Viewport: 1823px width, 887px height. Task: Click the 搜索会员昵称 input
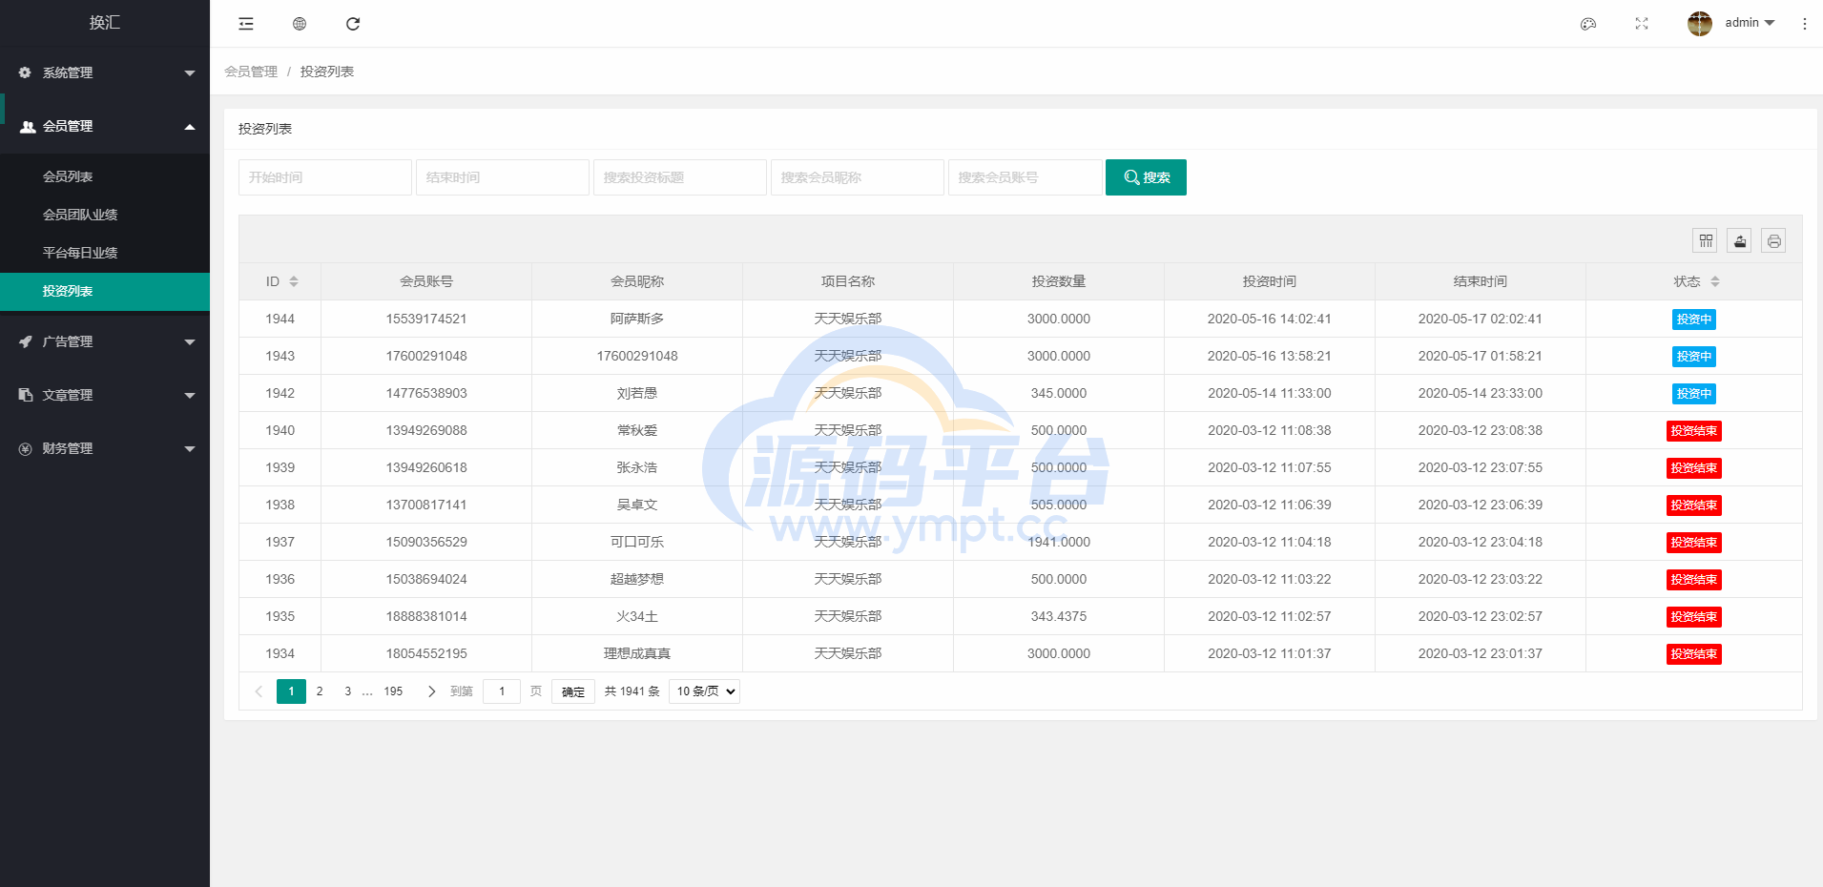[x=858, y=177]
